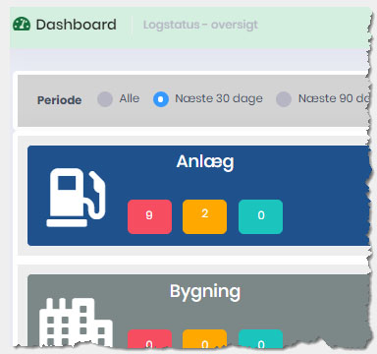Click the teal 0 badge in Bygning
The image size is (377, 354).
pos(260,338)
